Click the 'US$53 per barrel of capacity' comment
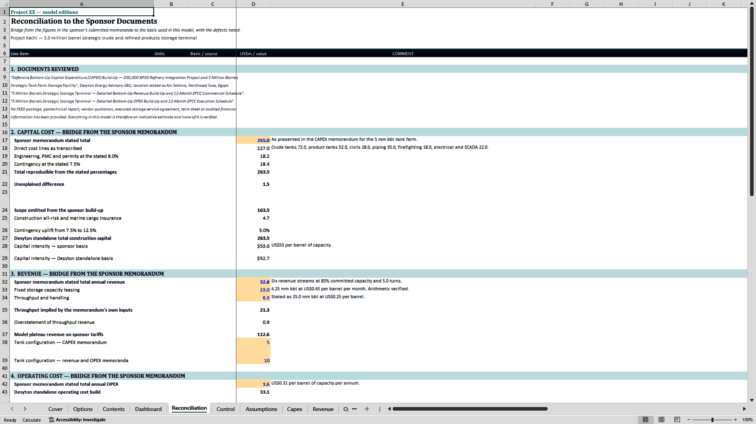The image size is (756, 424). pos(301,245)
